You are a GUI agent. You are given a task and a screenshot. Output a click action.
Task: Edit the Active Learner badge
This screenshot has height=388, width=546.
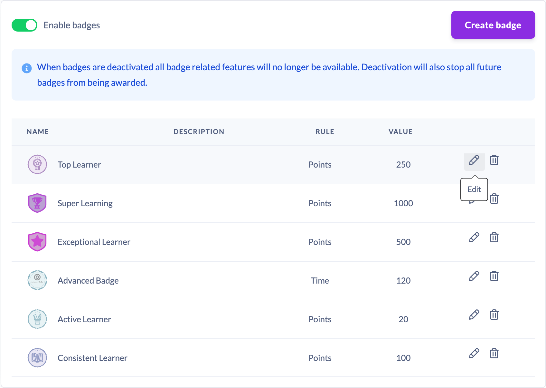(x=474, y=315)
